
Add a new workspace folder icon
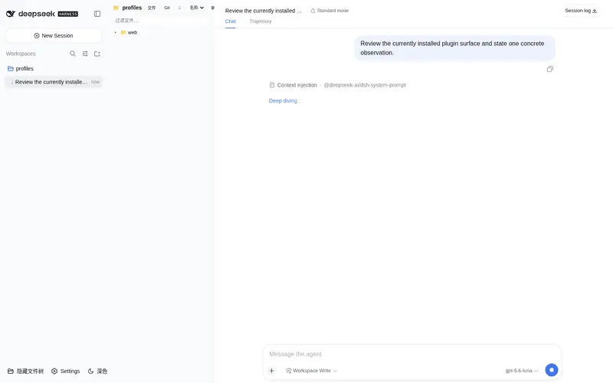(97, 54)
